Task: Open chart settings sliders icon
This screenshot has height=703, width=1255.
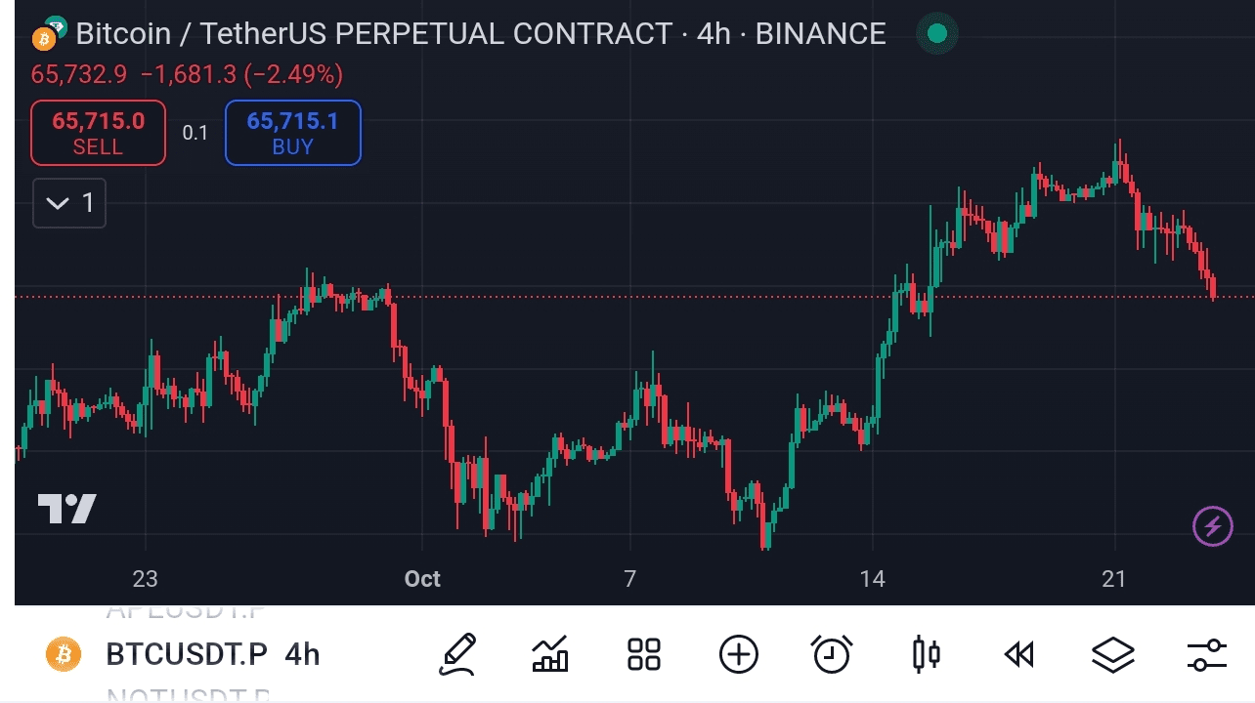Action: tap(1207, 654)
